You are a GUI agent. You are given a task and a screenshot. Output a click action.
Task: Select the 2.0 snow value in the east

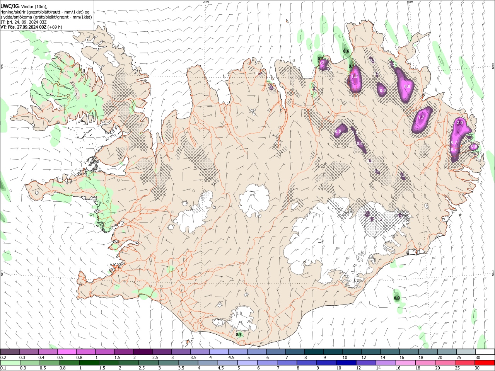tap(459, 123)
